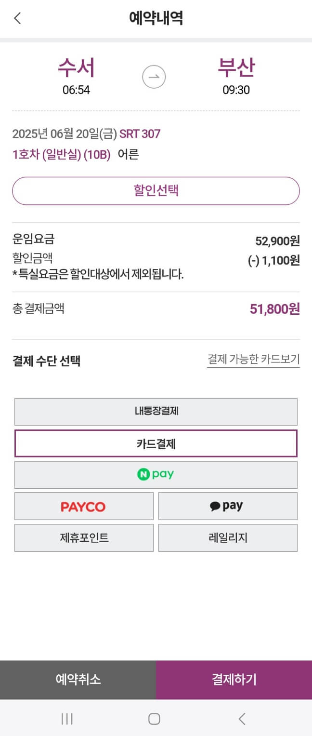Image resolution: width=312 pixels, height=736 pixels.
Task: Select 레일리지 payment option
Action: click(227, 537)
